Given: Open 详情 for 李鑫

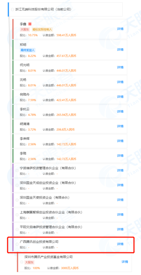Looking at the screenshot, I should pos(120,29).
